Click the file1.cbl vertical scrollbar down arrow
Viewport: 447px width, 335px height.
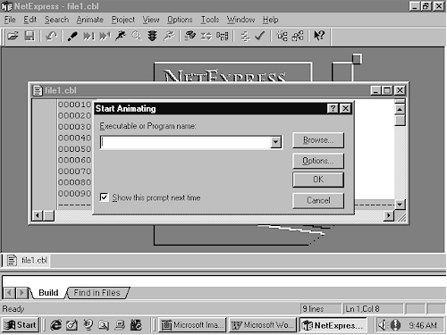[400, 205]
